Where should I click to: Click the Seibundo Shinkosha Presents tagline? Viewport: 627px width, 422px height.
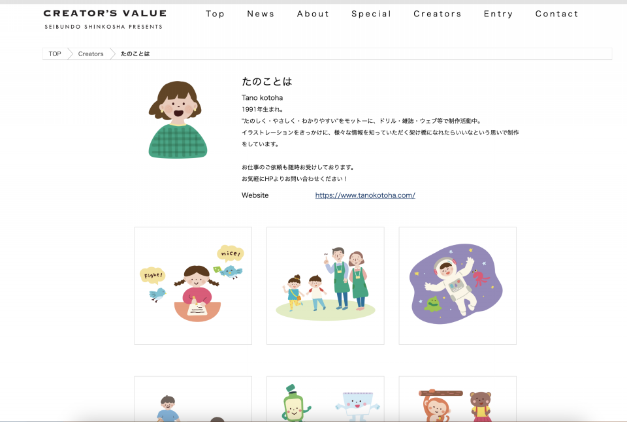pyautogui.click(x=104, y=27)
